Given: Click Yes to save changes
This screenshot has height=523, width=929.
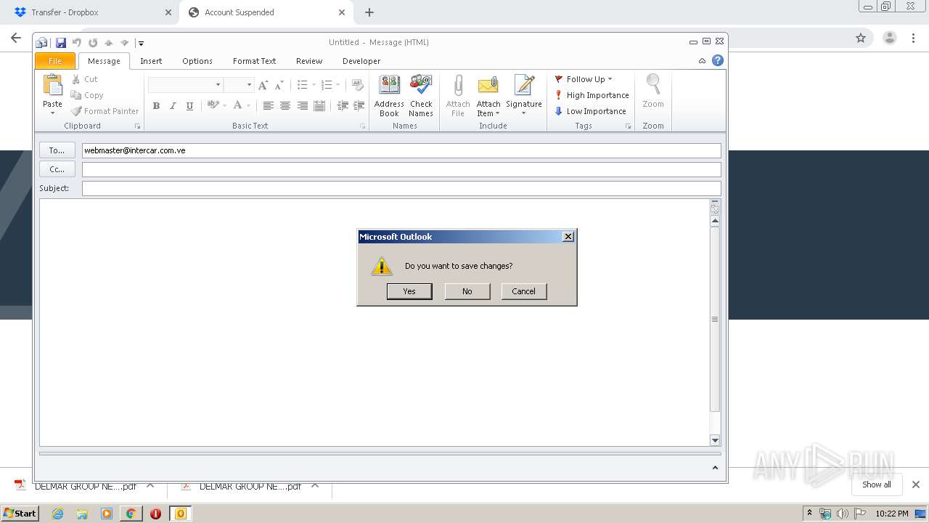Looking at the screenshot, I should [x=409, y=291].
